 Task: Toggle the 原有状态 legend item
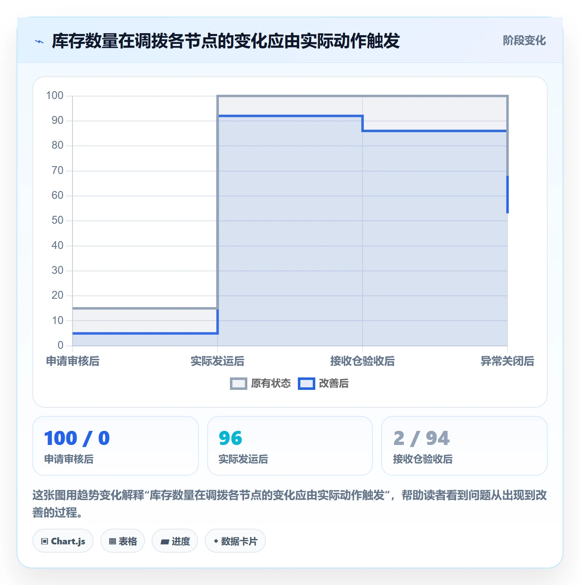pos(261,384)
